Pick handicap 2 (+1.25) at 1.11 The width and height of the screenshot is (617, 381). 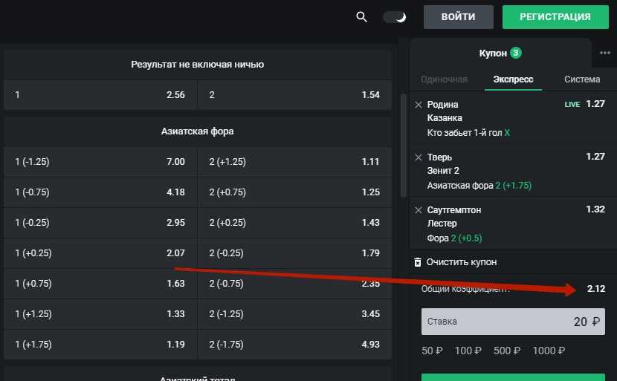(x=295, y=162)
